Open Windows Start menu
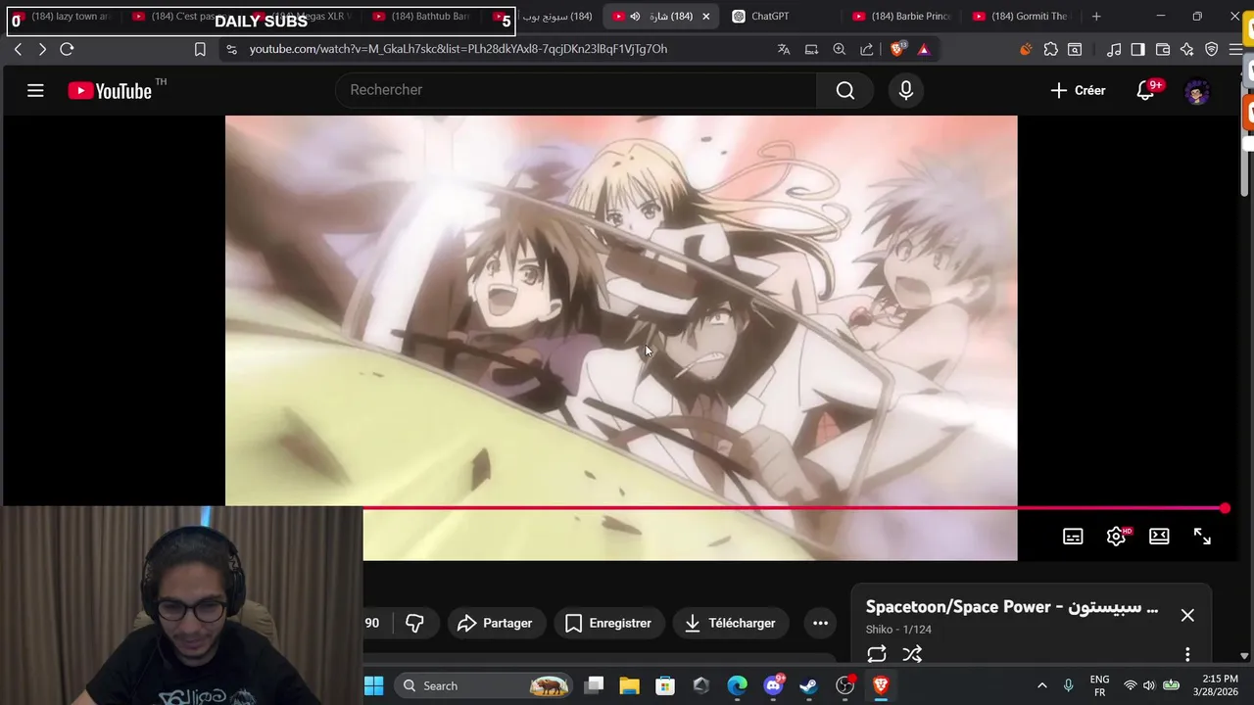 click(373, 685)
